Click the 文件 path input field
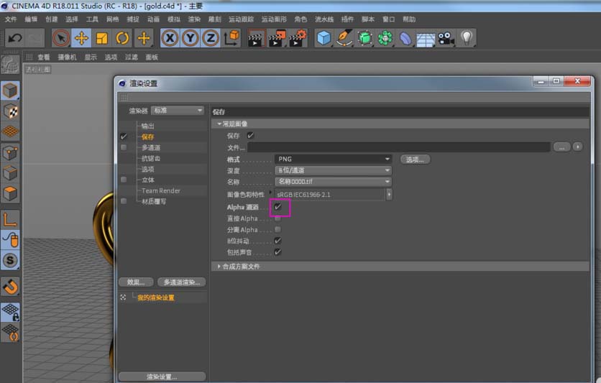 399,147
